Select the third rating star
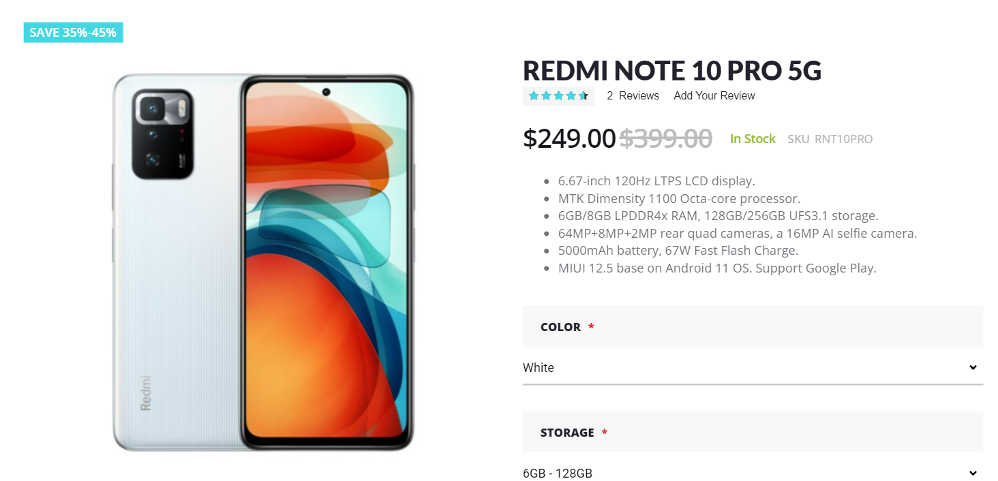Image resolution: width=998 pixels, height=481 pixels. 558,95
